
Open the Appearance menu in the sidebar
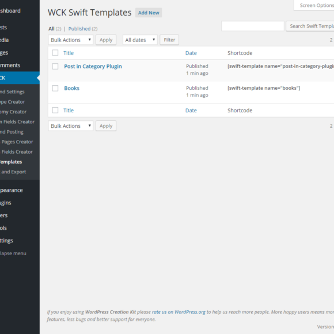(12, 190)
